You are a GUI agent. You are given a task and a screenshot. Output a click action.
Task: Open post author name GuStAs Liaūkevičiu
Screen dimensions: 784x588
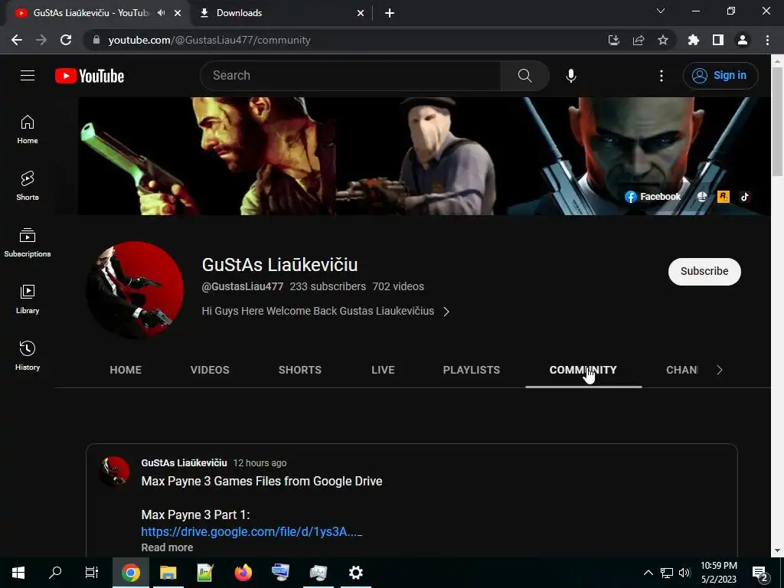pos(184,463)
